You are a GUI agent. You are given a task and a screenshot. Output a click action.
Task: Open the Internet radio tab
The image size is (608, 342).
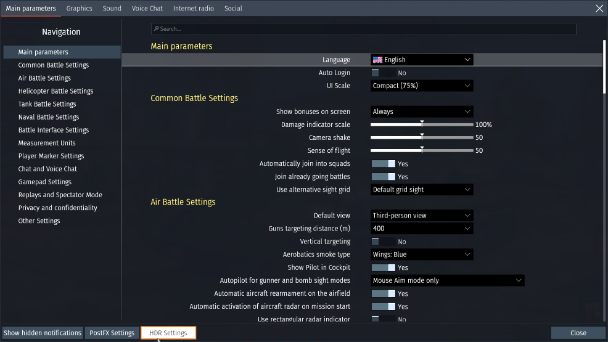point(193,8)
